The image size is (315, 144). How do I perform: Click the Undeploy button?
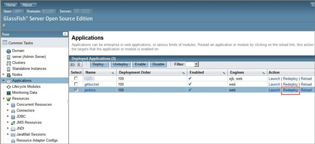[120, 64]
